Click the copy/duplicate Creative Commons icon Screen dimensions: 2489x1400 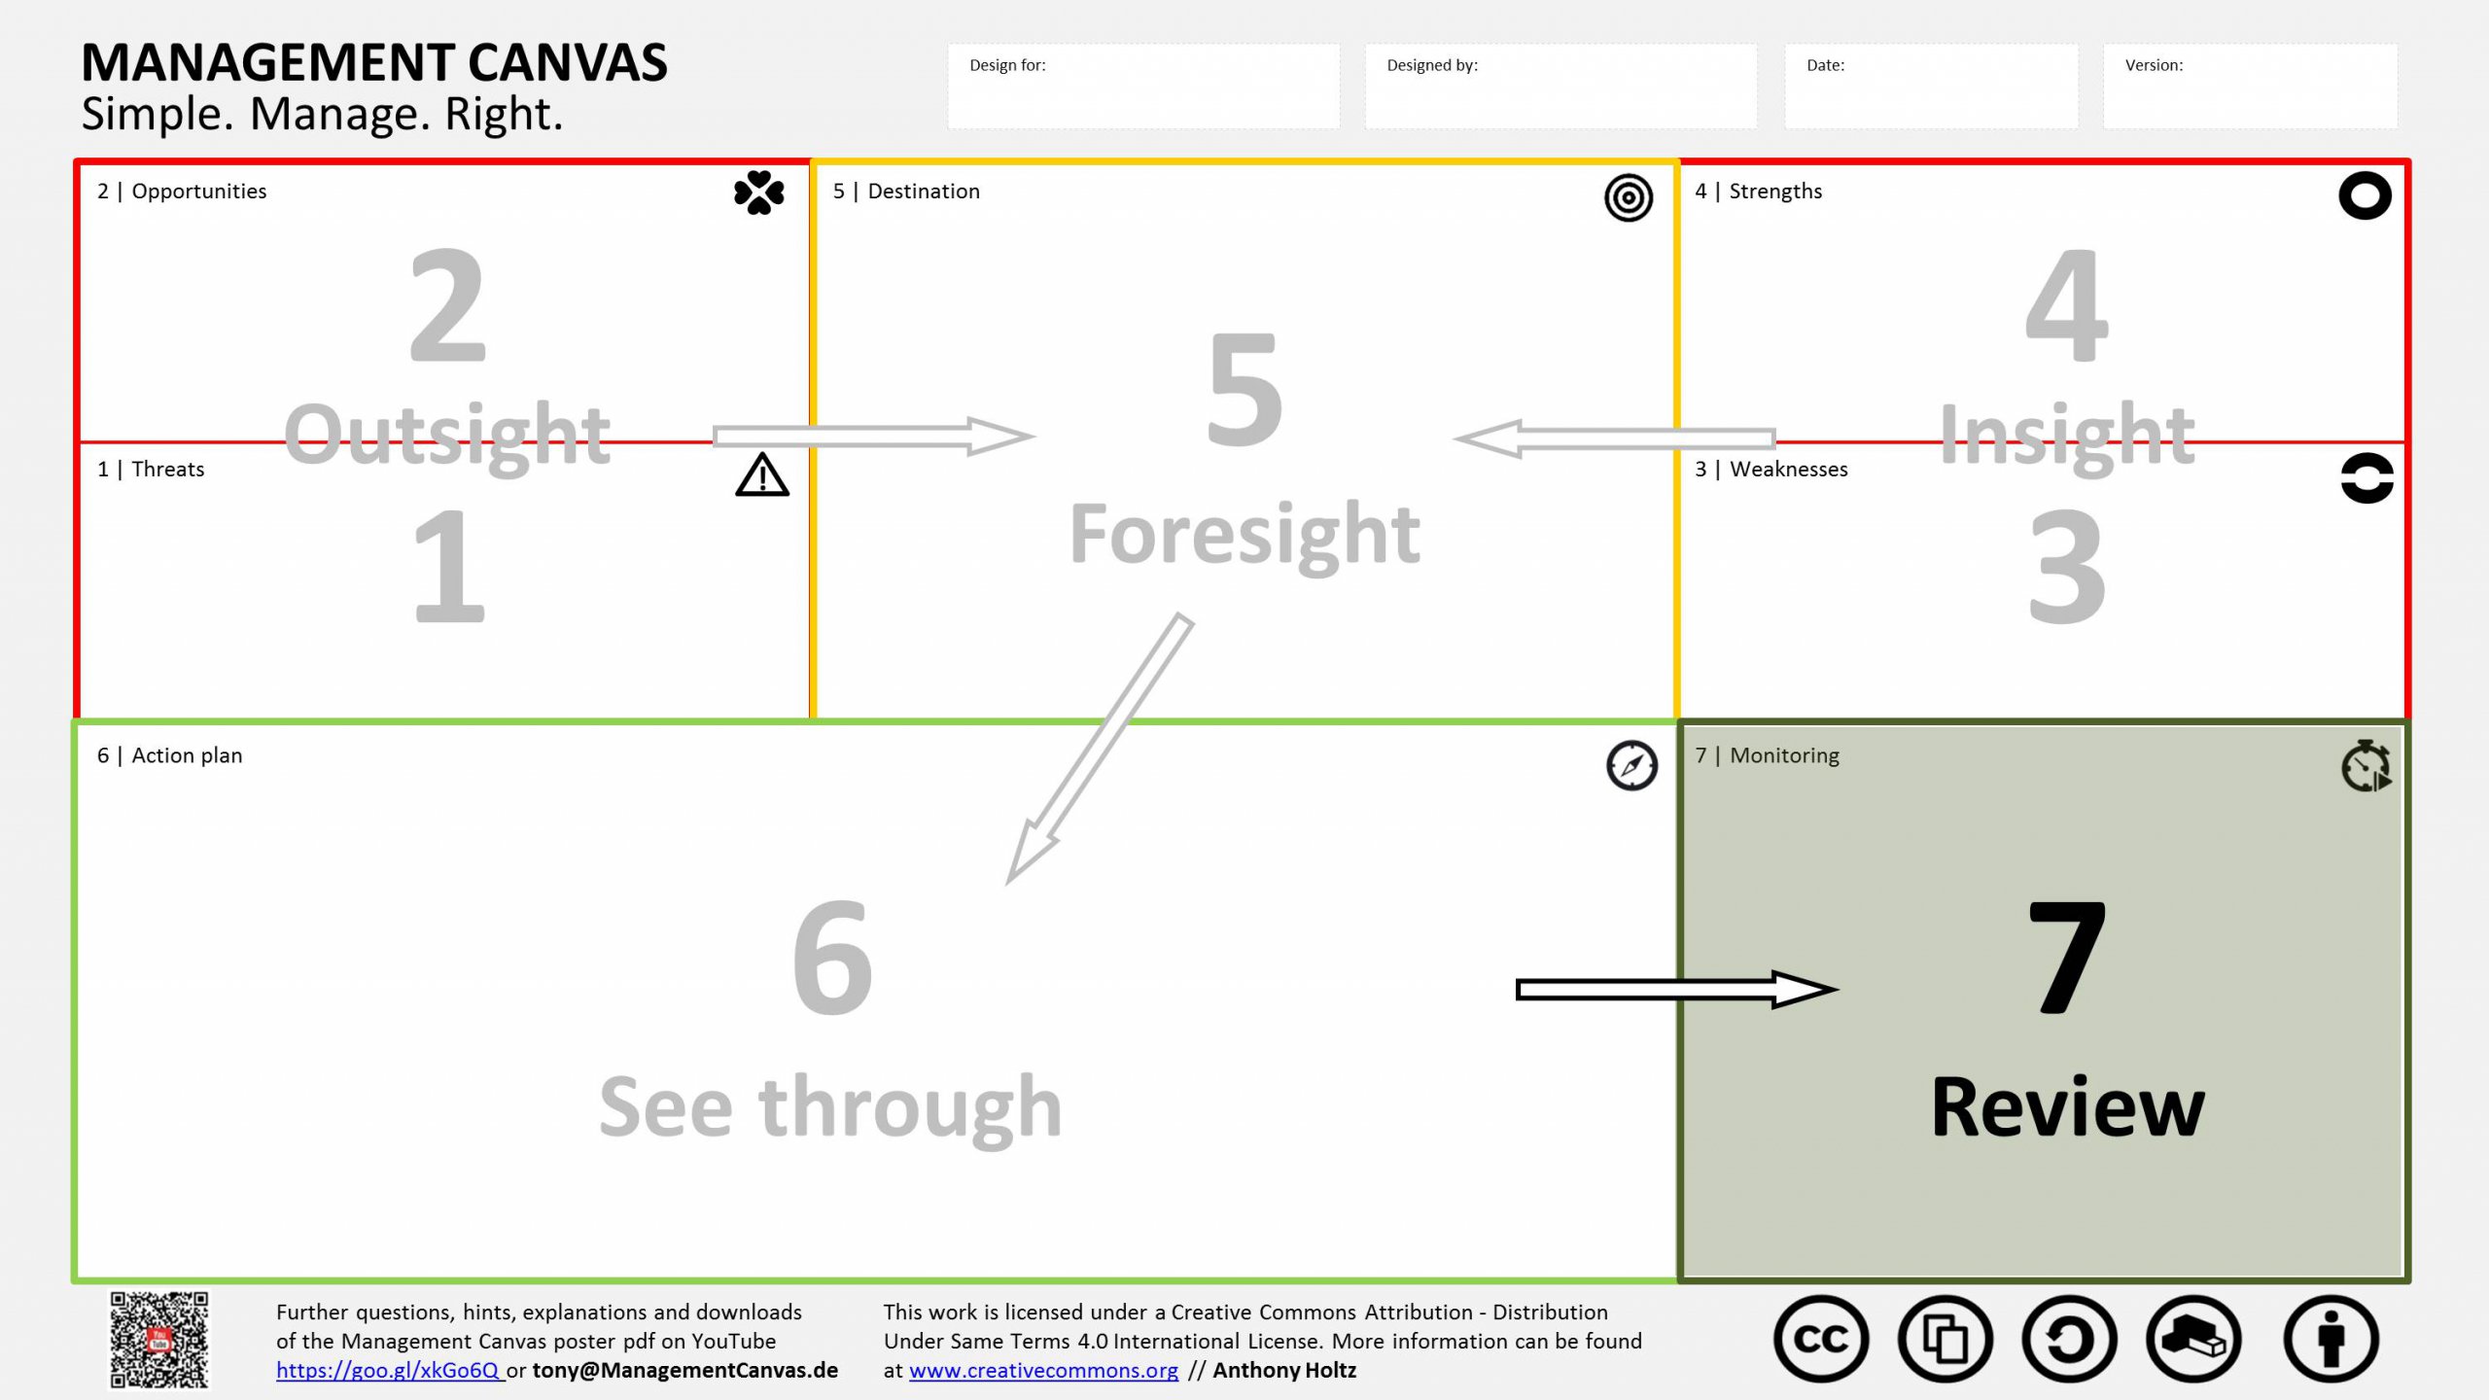tap(1946, 1339)
